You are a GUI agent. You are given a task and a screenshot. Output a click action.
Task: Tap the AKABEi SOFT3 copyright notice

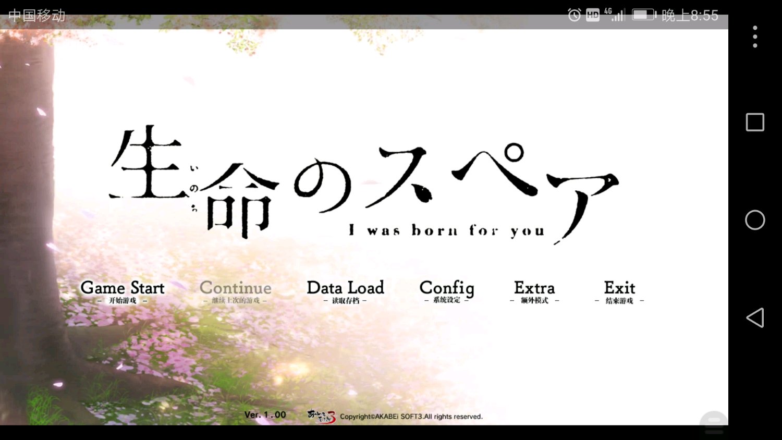coord(411,417)
